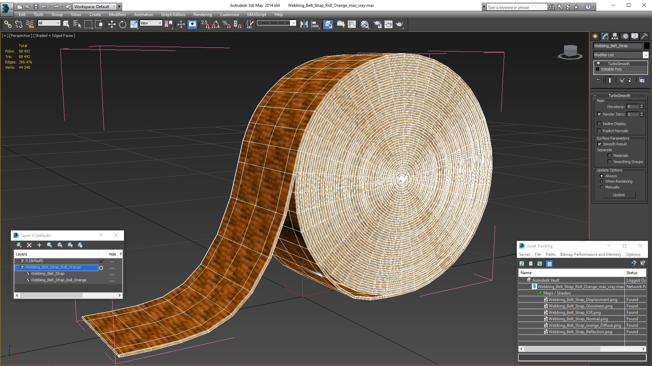Create a new layer with plus icon
This screenshot has height=366, width=652.
pyautogui.click(x=39, y=245)
